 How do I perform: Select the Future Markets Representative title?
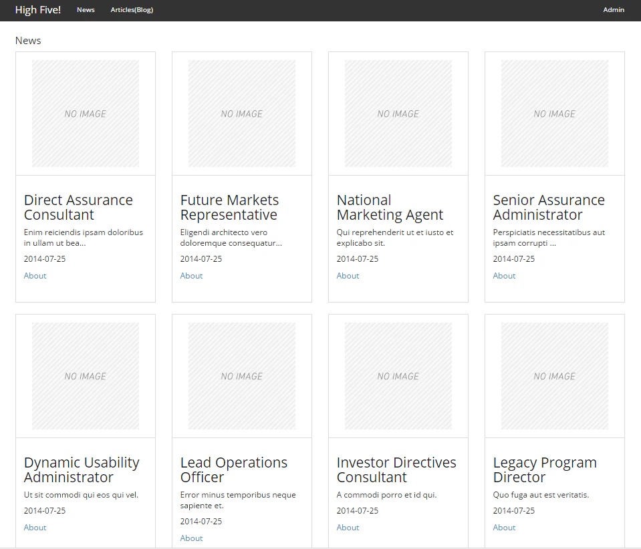pyautogui.click(x=229, y=207)
